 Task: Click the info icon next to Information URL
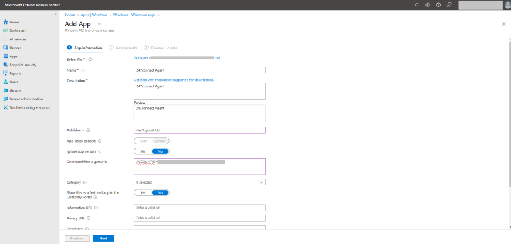(96, 208)
